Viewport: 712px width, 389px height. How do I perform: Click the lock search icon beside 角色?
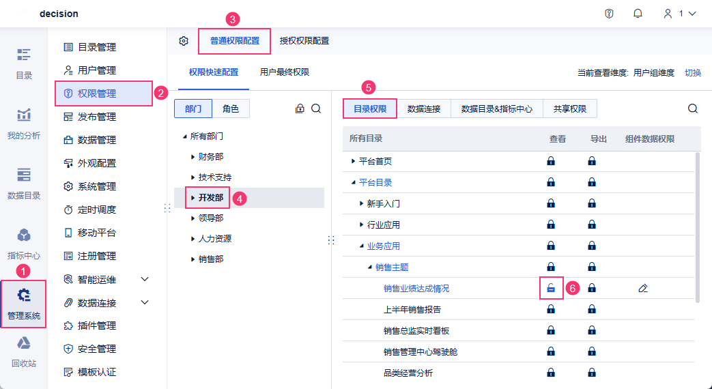pyautogui.click(x=300, y=109)
